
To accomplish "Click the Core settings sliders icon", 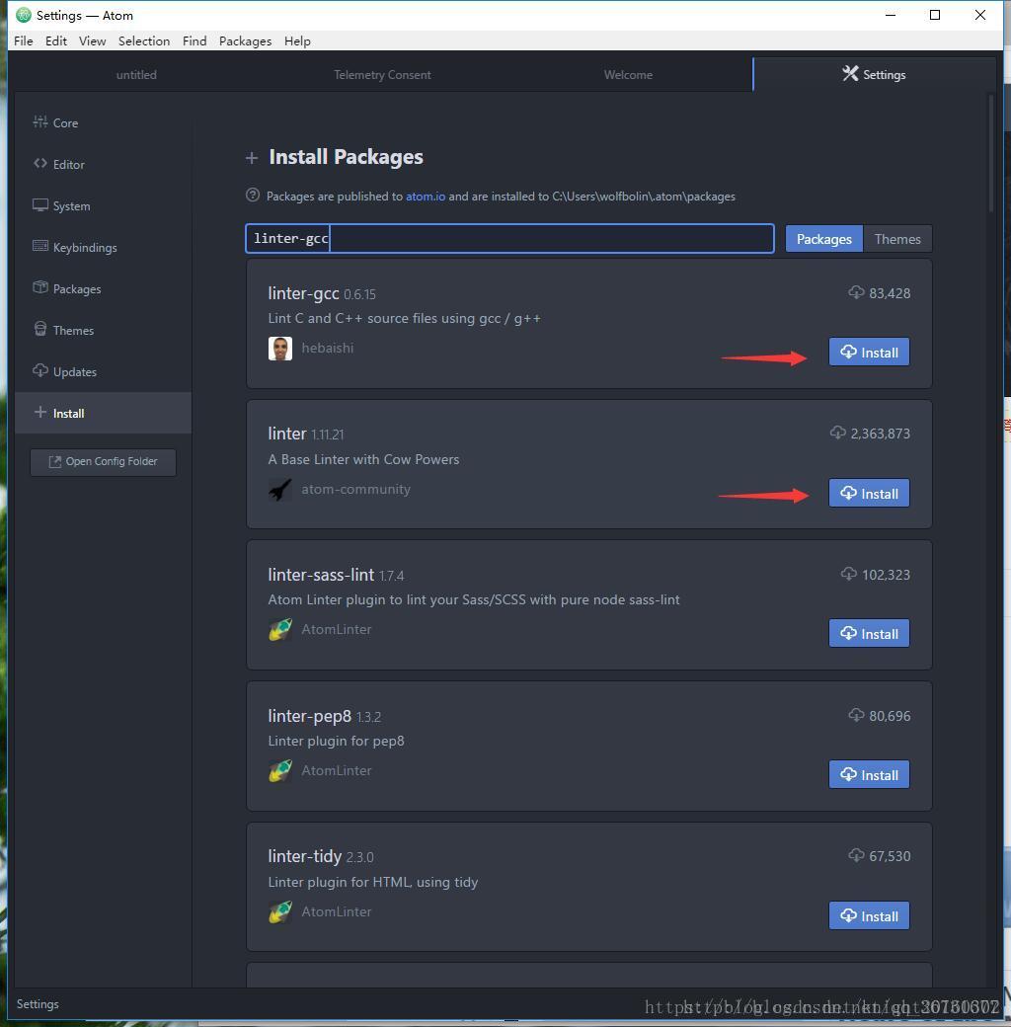I will [40, 121].
